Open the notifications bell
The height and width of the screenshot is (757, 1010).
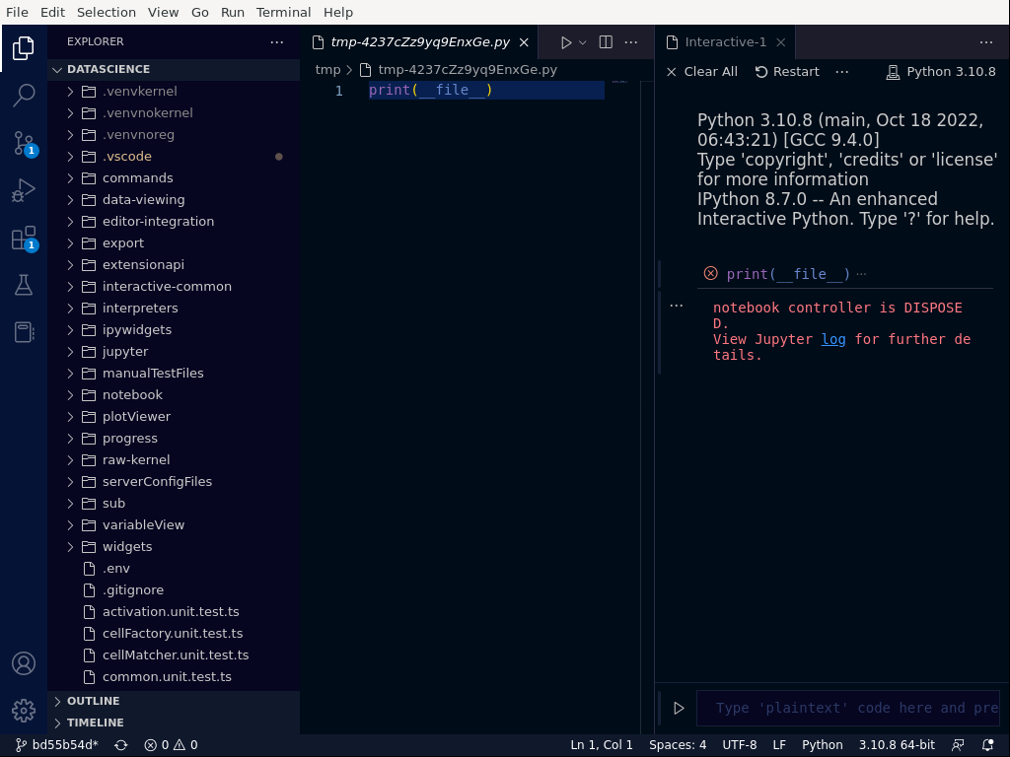coord(987,745)
